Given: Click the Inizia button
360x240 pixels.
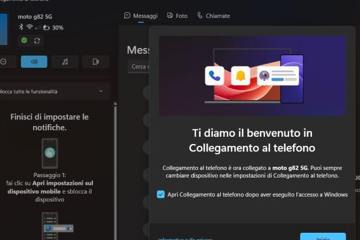Looking at the screenshot, I should pyautogui.click(x=323, y=236).
